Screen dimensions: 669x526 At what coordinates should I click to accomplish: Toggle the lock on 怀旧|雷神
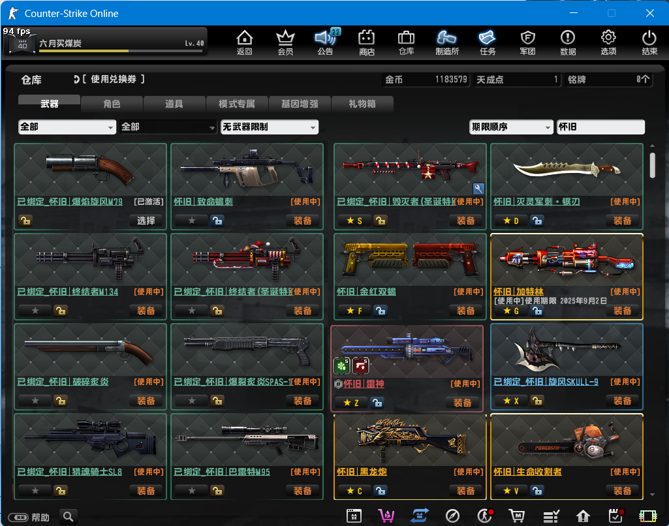click(x=377, y=402)
